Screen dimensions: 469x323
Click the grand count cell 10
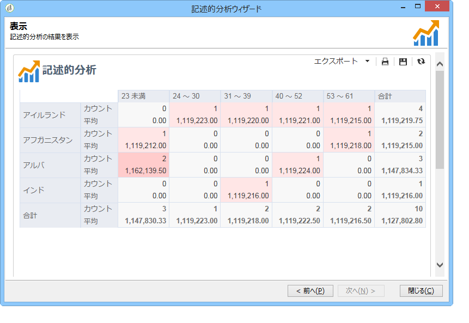tap(419, 209)
